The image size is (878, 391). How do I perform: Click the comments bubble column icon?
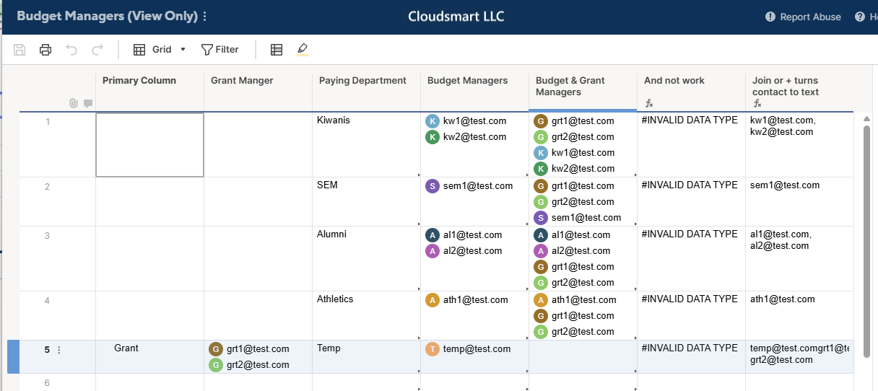[x=88, y=103]
